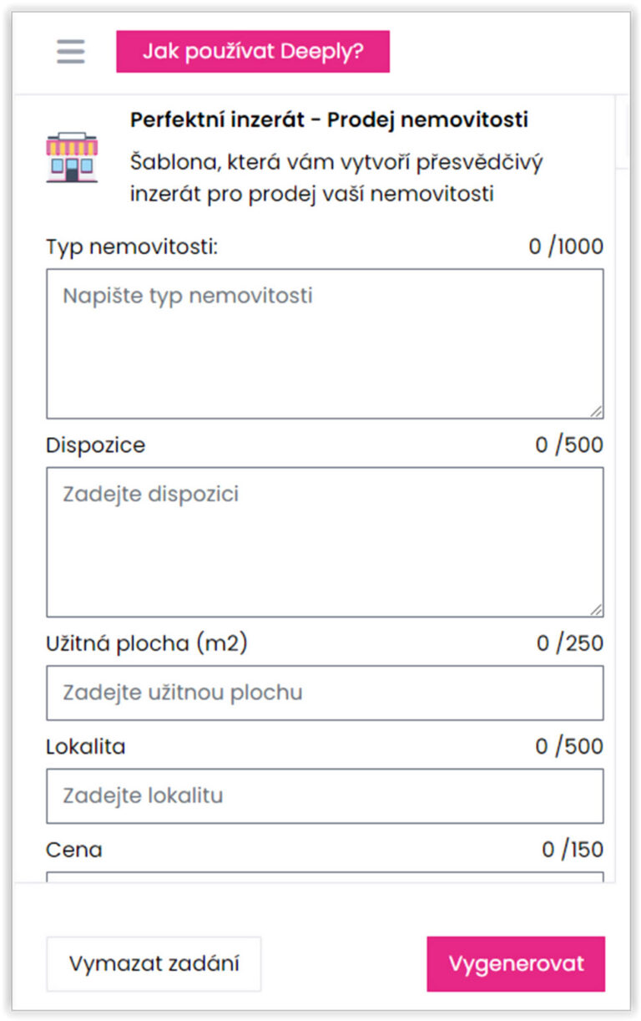Focus the Dispozice text area
Screen dimensions: 641x1021
click(x=325, y=542)
